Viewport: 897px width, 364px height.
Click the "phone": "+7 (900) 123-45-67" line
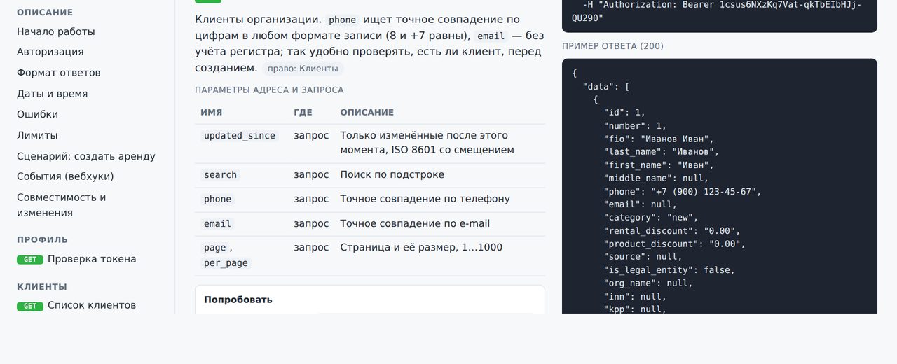tap(683, 191)
